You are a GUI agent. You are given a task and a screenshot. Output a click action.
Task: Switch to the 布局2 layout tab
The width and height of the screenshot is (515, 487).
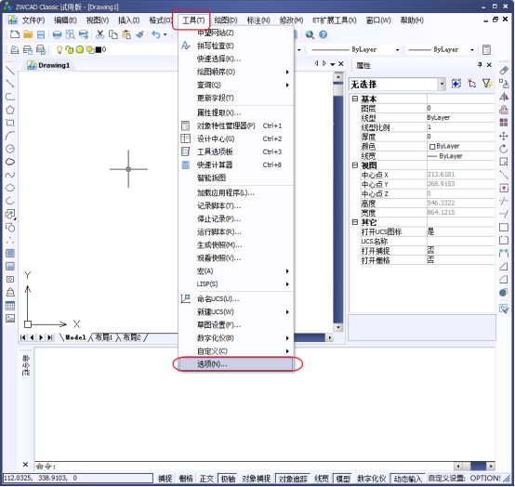pos(132,337)
